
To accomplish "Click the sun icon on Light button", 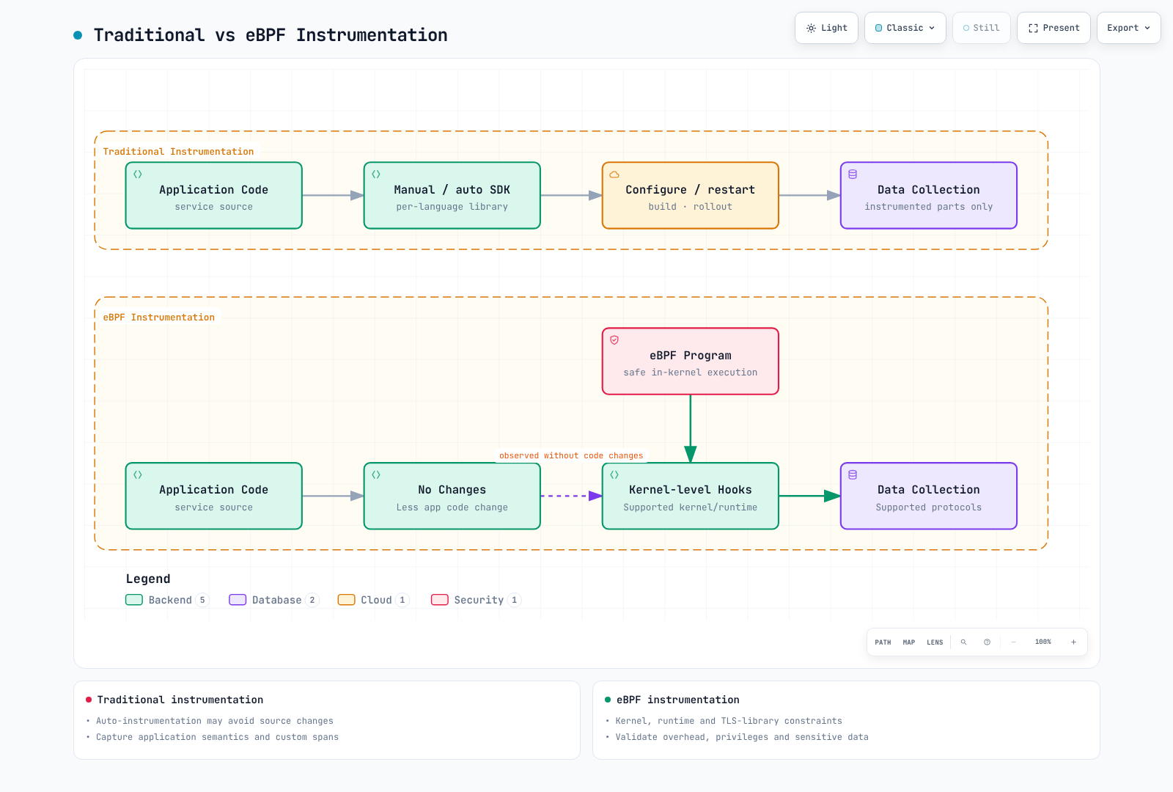I will (811, 28).
